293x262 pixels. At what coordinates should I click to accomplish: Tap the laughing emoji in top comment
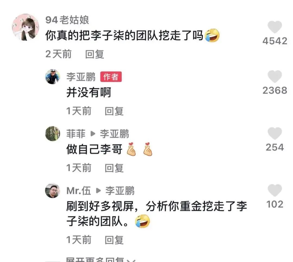pos(212,35)
